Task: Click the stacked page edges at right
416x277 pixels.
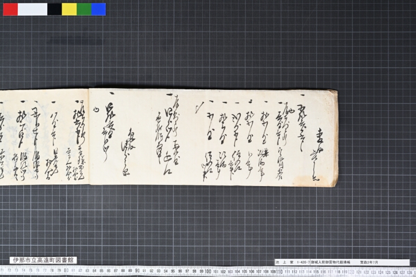Action: [x=334, y=138]
